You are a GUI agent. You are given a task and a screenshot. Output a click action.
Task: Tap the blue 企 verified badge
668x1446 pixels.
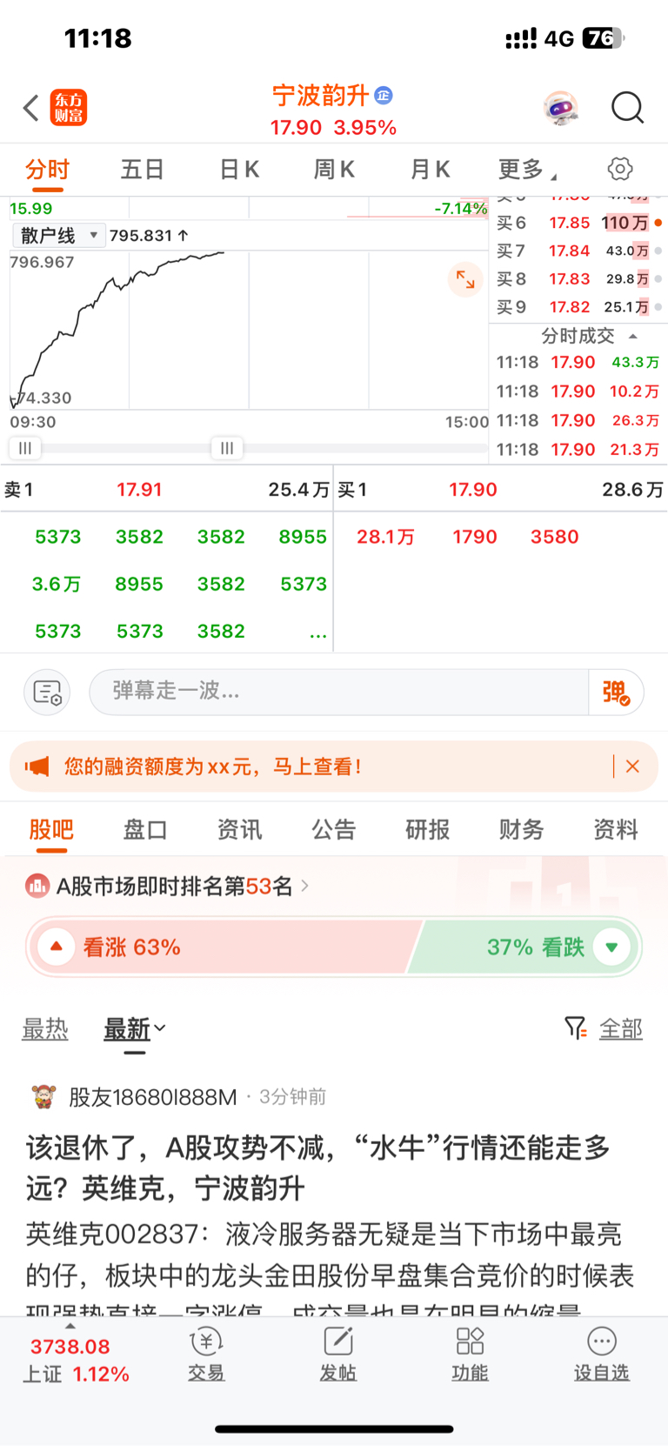[384, 95]
